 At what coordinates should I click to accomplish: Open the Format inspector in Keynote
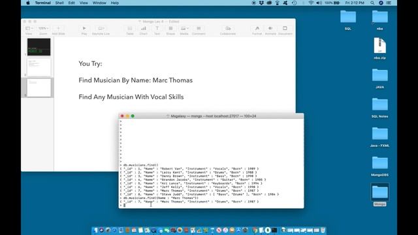(257, 29)
